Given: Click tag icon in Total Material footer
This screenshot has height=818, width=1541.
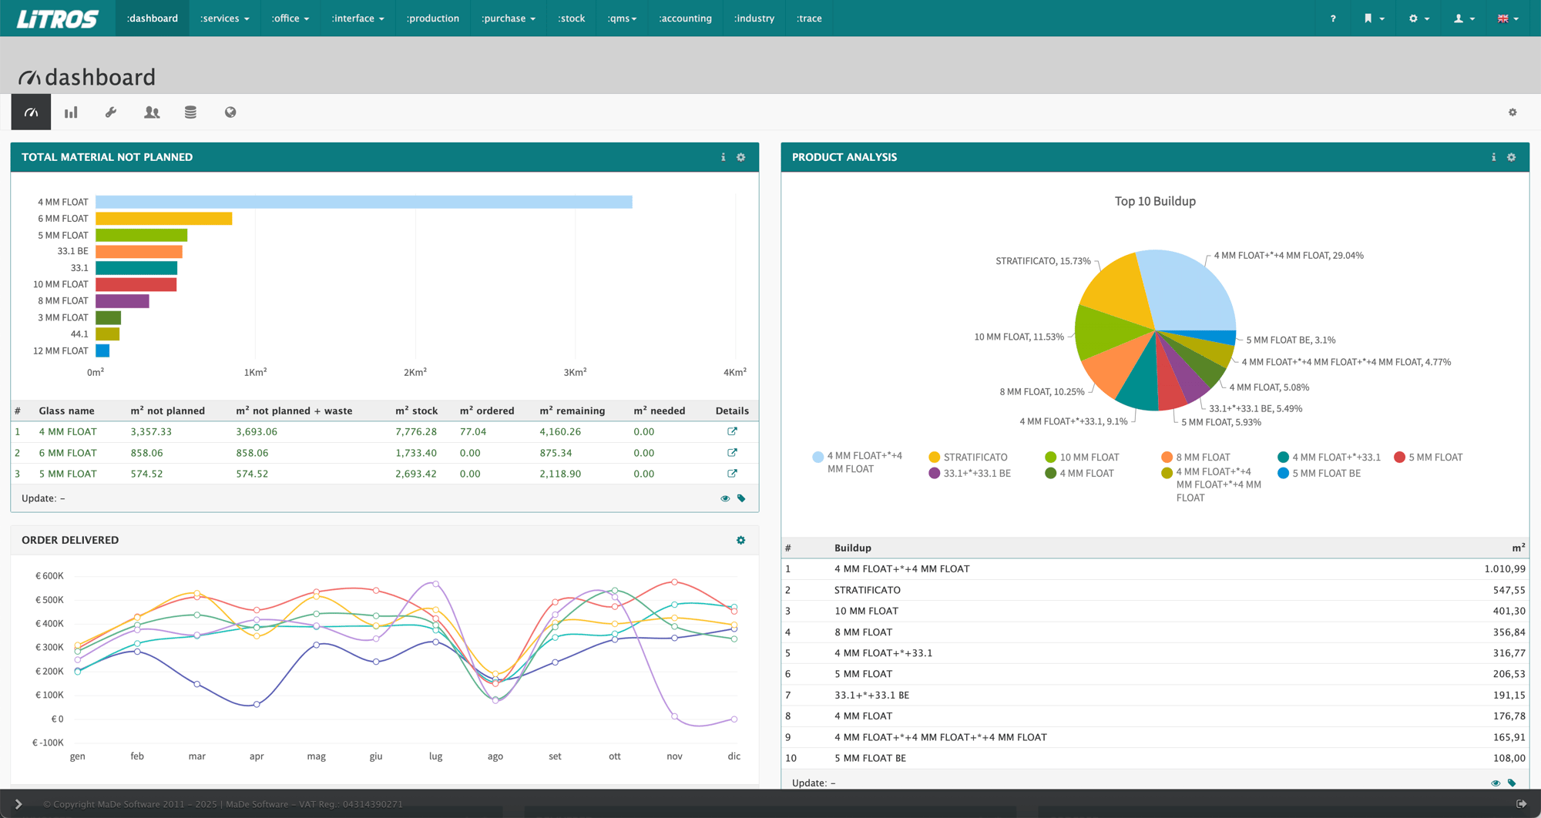Looking at the screenshot, I should point(741,498).
